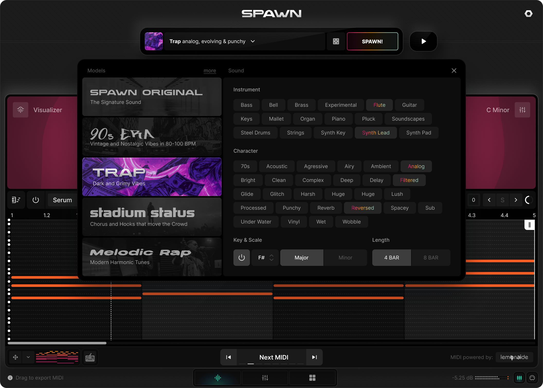This screenshot has width=543, height=388.
Task: Click the teal meter icon at bottom right
Action: (519, 378)
